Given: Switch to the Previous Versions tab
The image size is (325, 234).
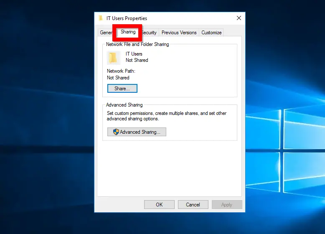Looking at the screenshot, I should (179, 33).
